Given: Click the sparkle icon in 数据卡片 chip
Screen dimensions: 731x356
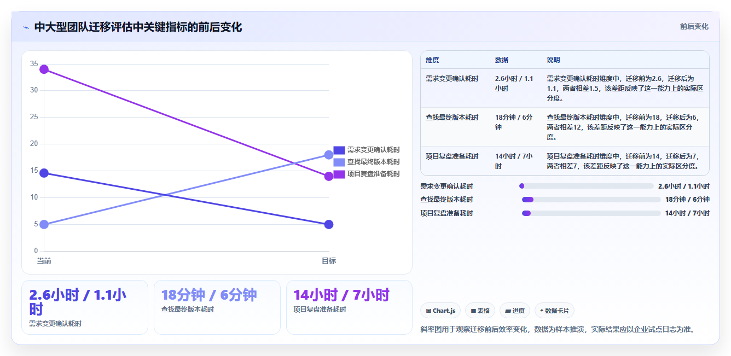Looking at the screenshot, I should click(x=542, y=311).
